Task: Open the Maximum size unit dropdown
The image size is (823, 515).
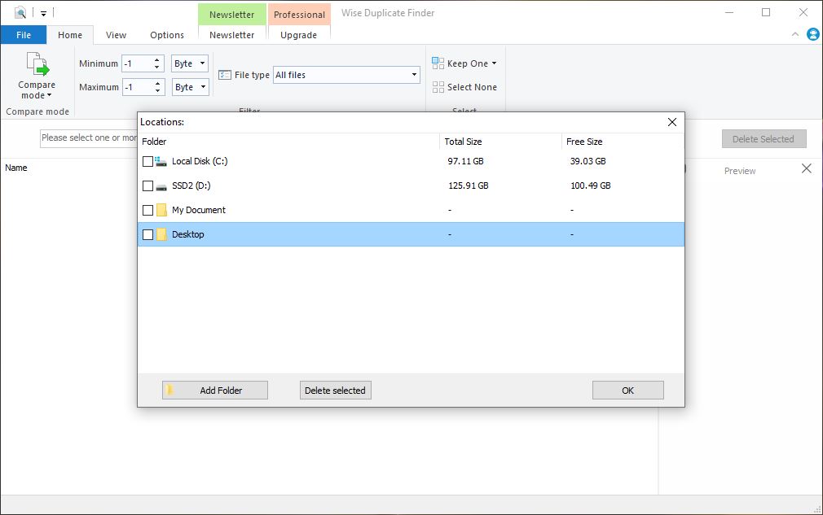Action: 191,87
